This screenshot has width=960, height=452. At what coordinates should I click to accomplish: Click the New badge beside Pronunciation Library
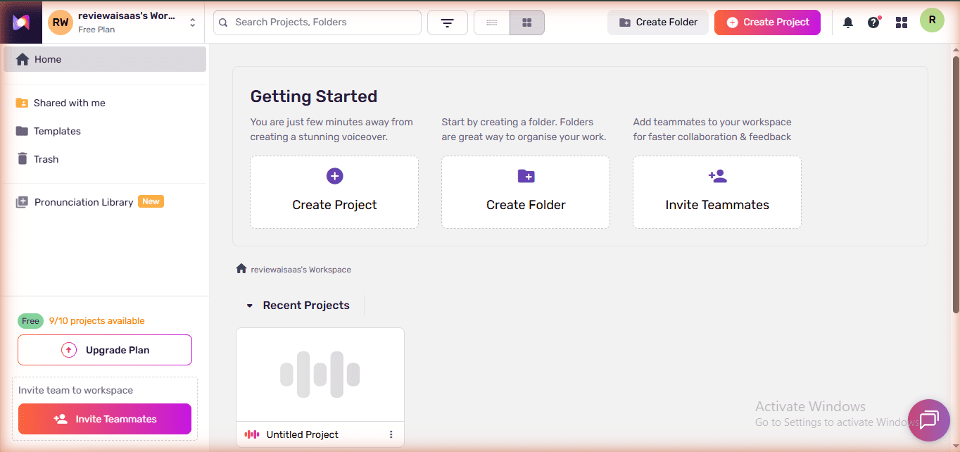pyautogui.click(x=151, y=201)
